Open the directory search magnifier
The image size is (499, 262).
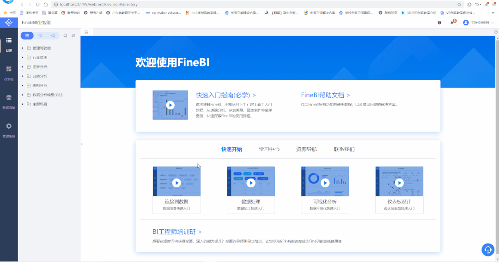pyautogui.click(x=65, y=36)
